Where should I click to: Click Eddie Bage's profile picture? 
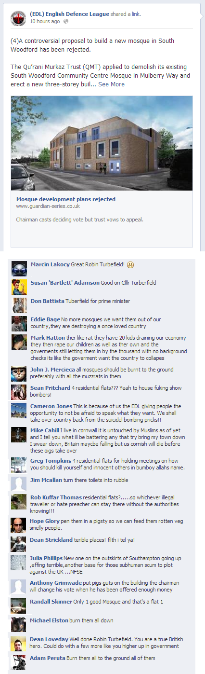(x=19, y=324)
